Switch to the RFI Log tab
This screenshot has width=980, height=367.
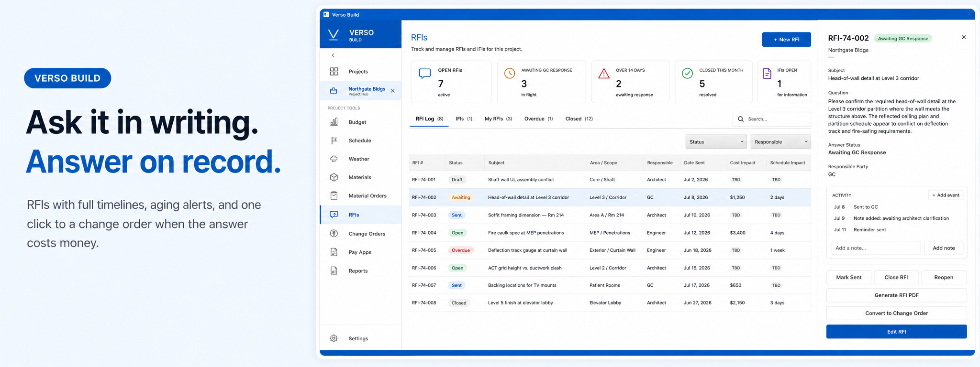[429, 119]
